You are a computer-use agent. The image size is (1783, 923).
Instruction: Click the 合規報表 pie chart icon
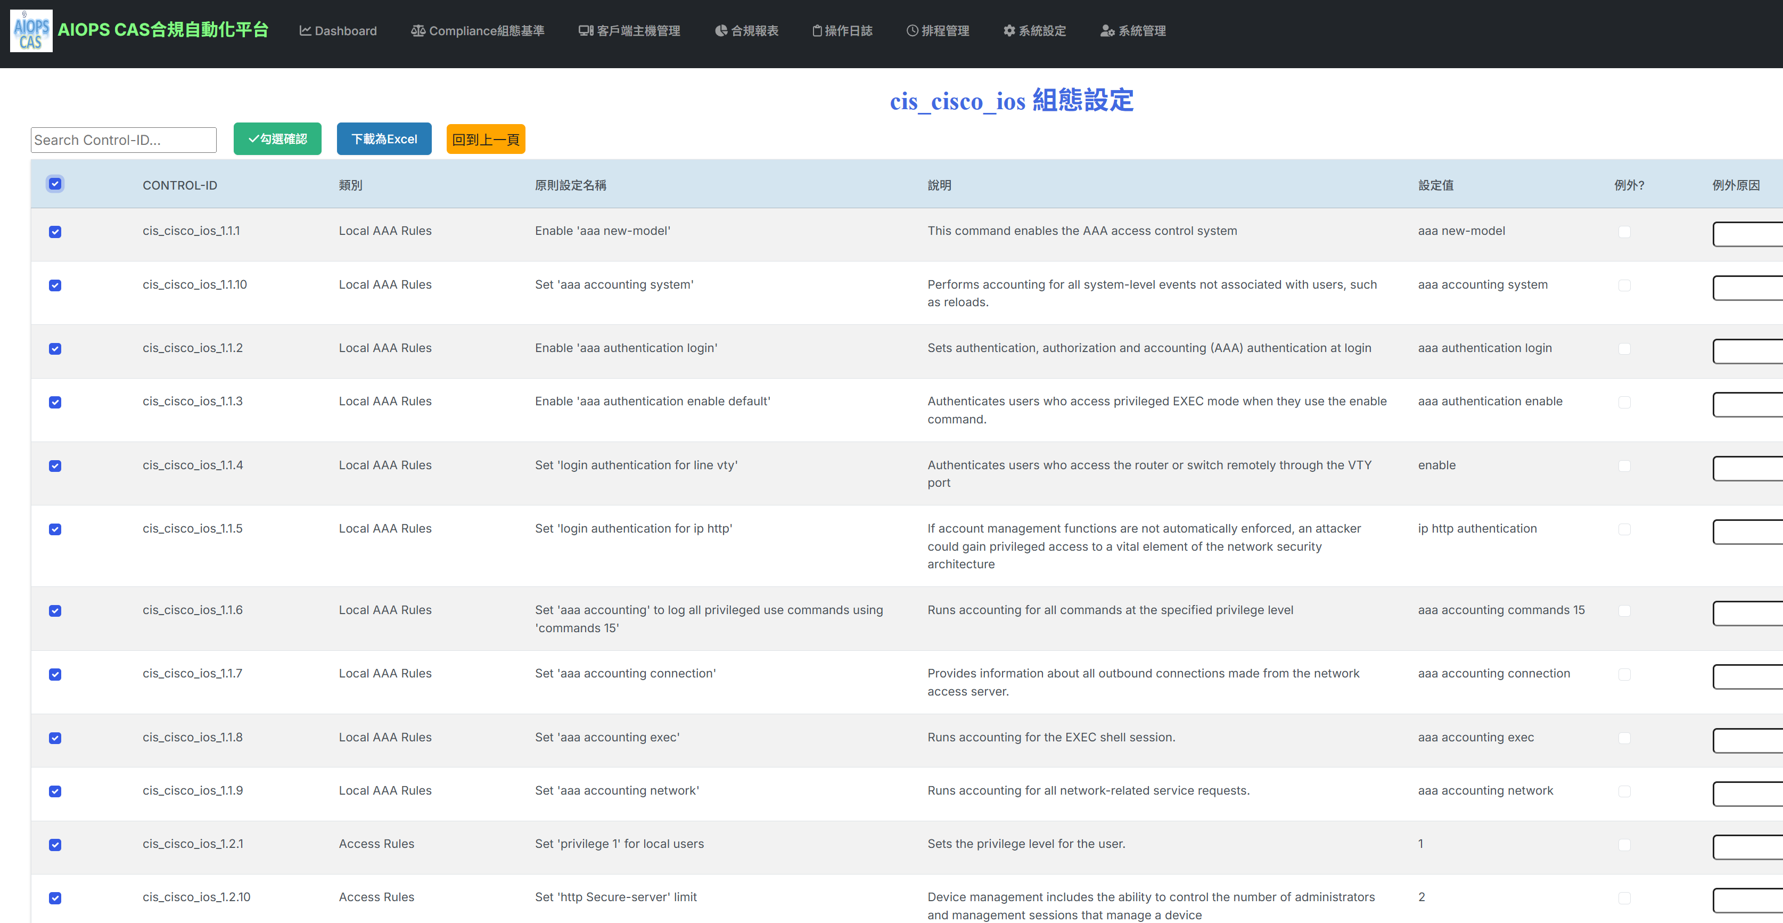point(720,30)
